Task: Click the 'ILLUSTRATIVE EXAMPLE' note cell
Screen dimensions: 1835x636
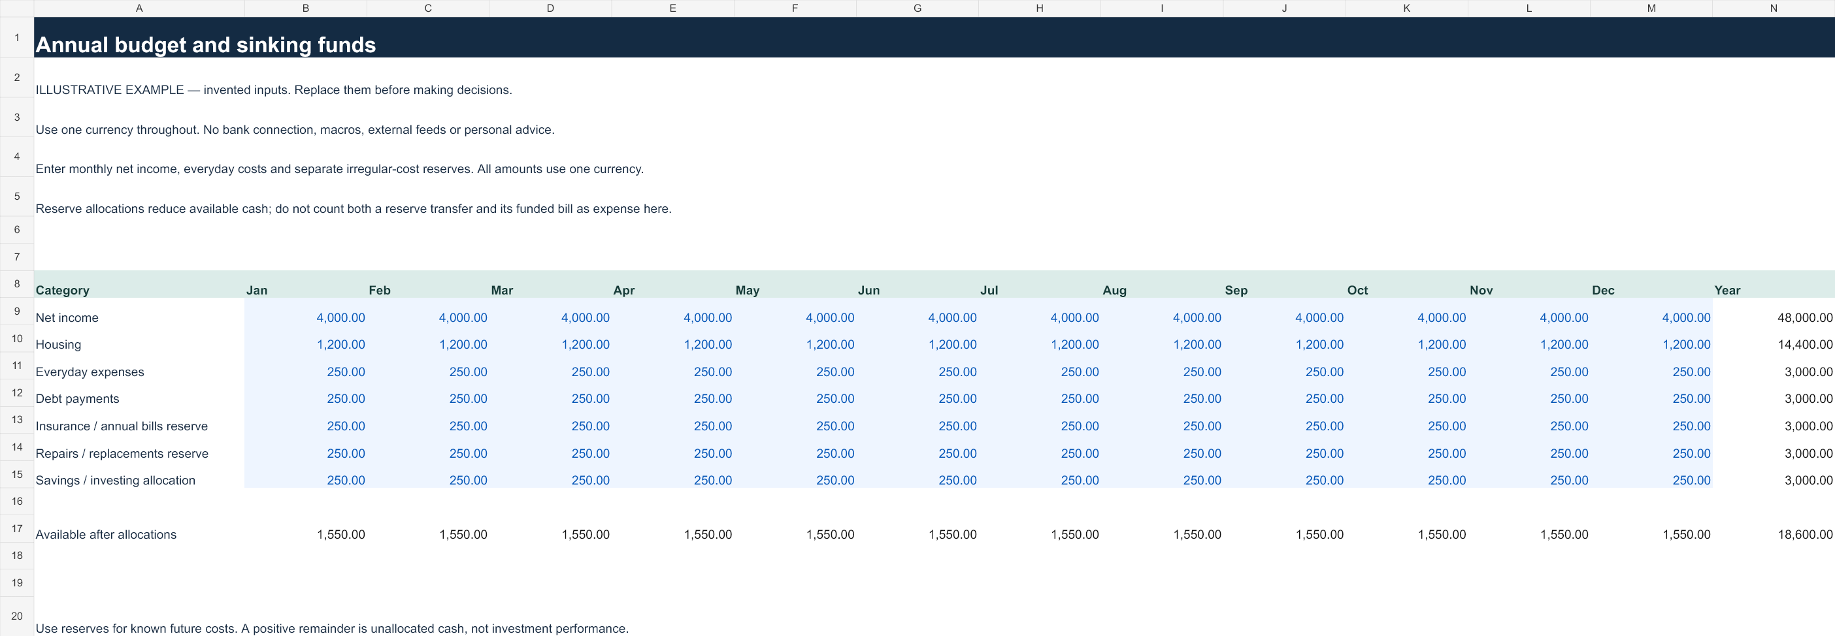Action: click(x=274, y=89)
